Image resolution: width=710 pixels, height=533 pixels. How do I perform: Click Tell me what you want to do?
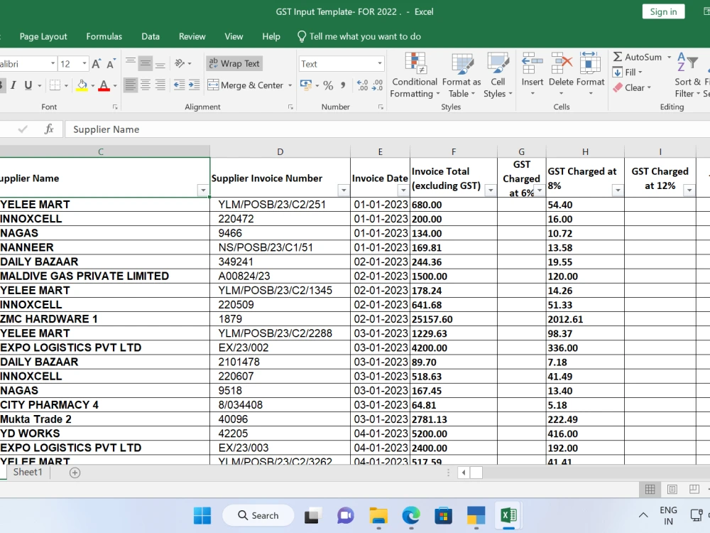(x=363, y=36)
